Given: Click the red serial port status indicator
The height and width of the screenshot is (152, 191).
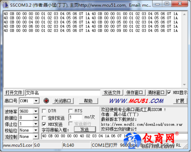Looking at the screenshot, I should [46, 101].
